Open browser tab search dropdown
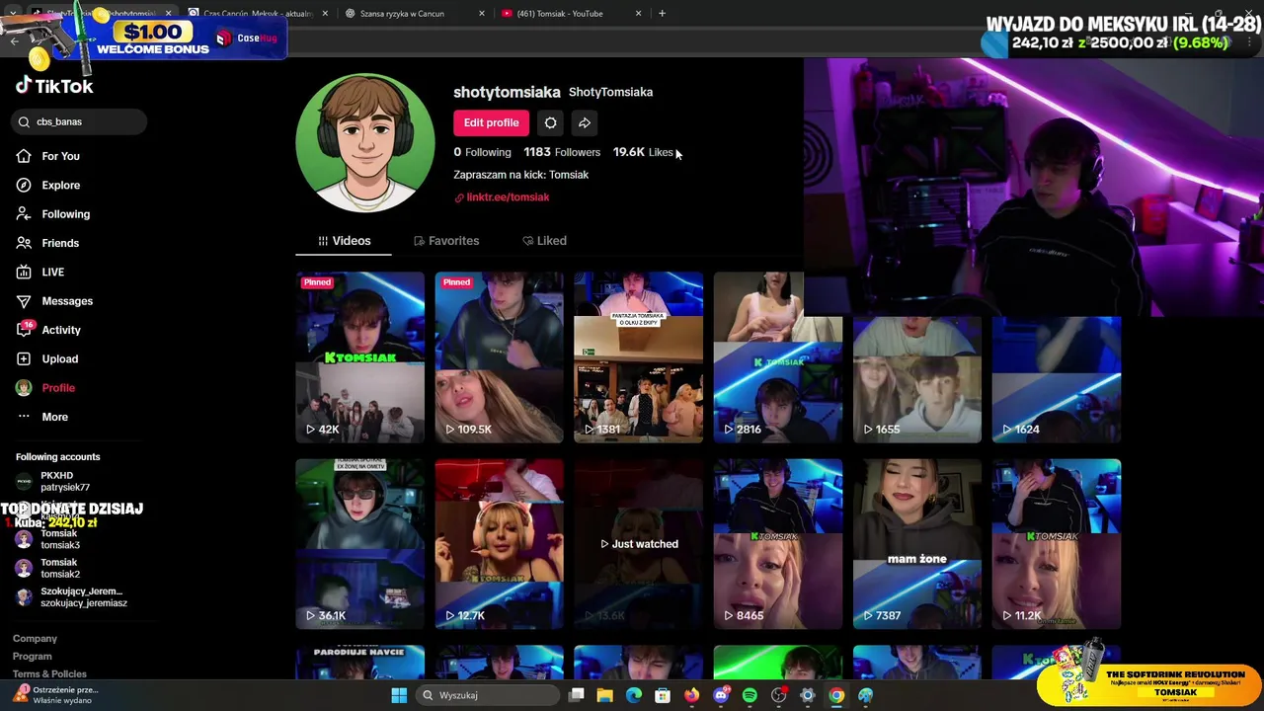The image size is (1264, 711). (13, 14)
